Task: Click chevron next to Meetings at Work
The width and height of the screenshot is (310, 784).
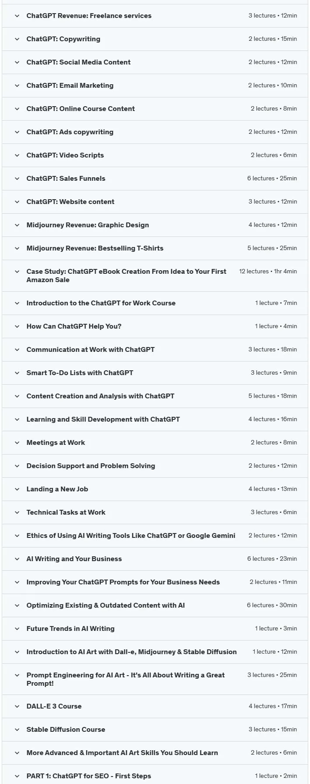Action: [17, 443]
